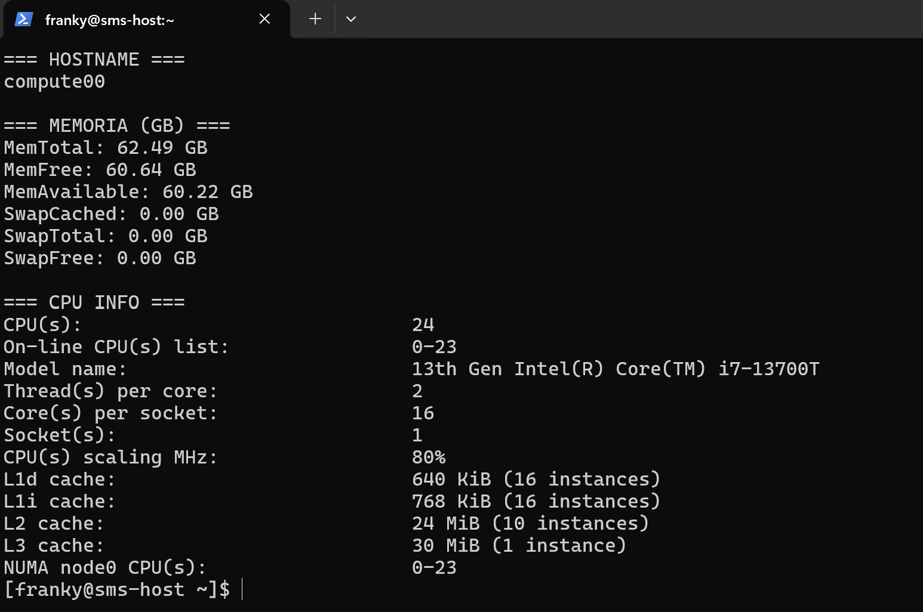Click the MemFree 60.64 GB line

(x=100, y=170)
